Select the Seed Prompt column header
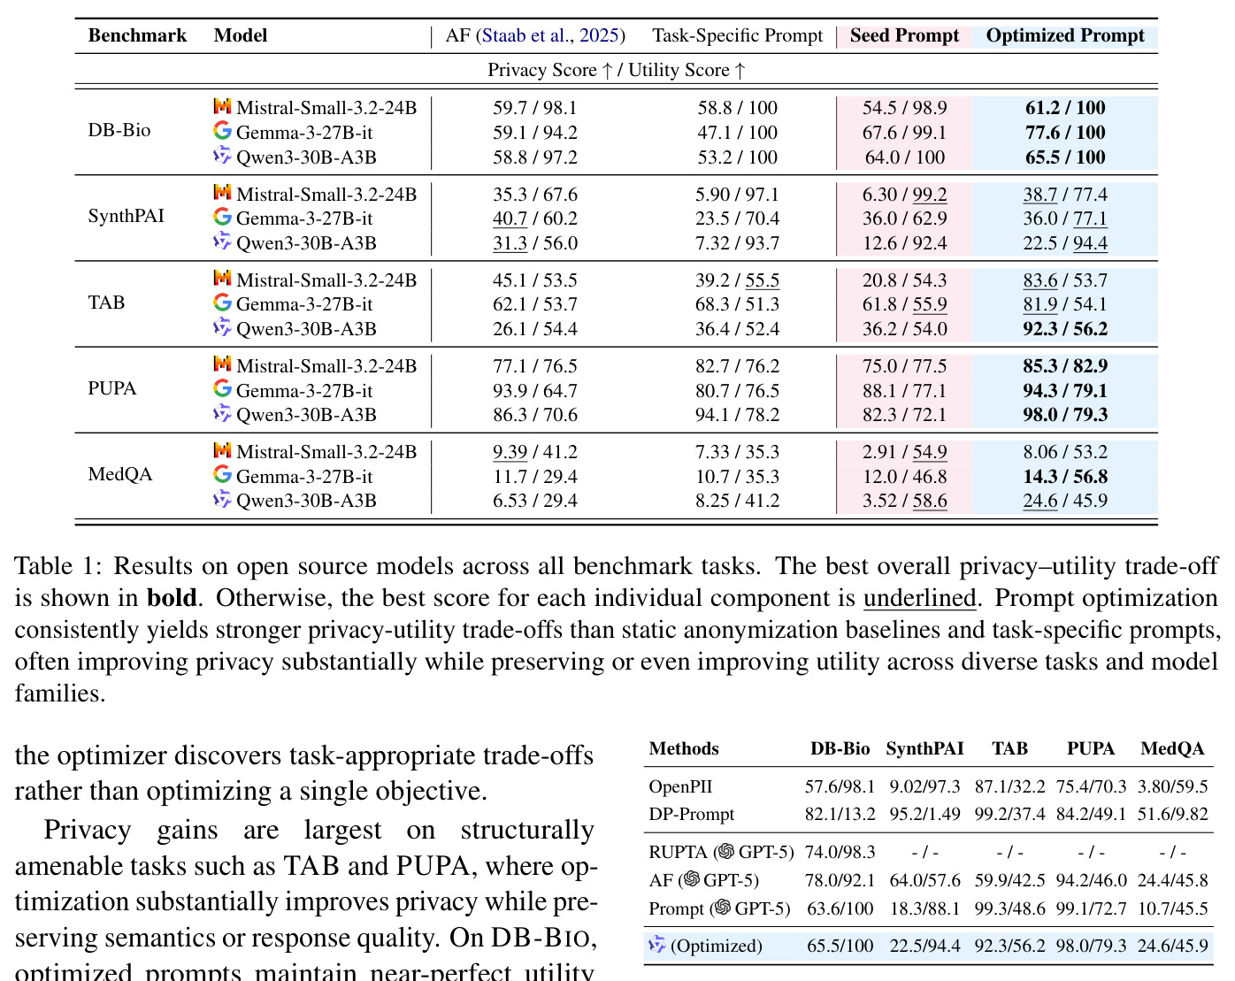1235x981 pixels. coord(904,35)
